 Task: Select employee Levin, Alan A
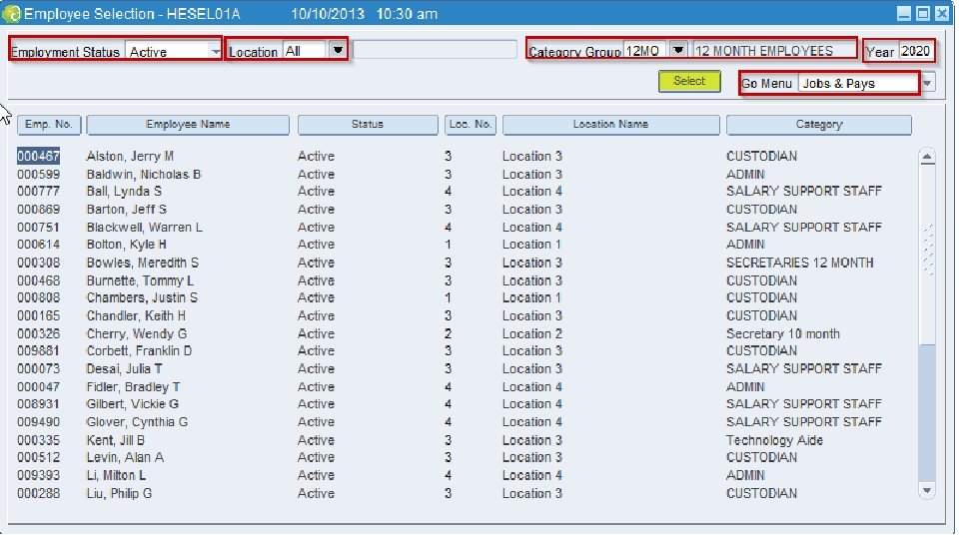tap(126, 458)
